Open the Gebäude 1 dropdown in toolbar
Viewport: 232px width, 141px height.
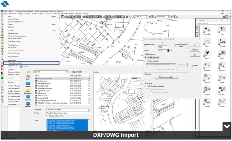pyautogui.click(x=147, y=17)
